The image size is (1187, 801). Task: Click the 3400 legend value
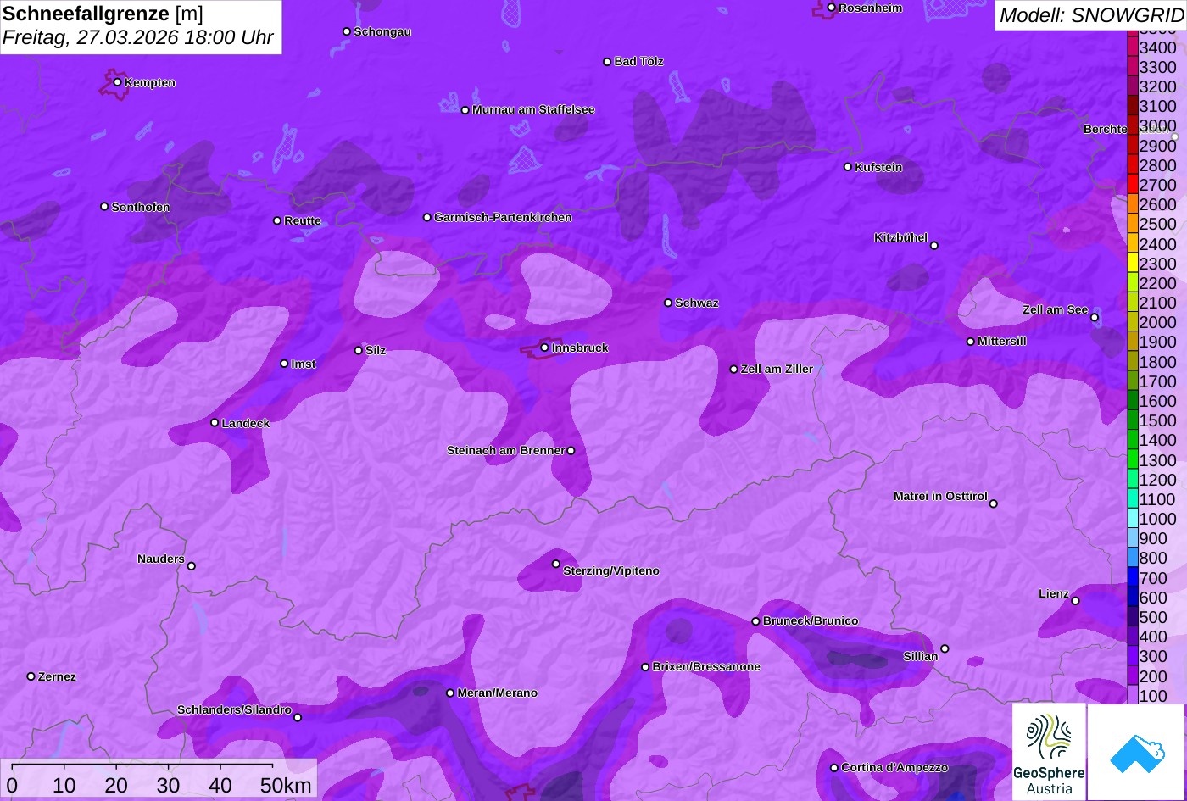1158,47
